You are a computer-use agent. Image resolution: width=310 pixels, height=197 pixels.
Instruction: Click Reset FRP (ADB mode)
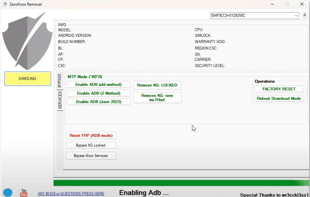coord(91,135)
